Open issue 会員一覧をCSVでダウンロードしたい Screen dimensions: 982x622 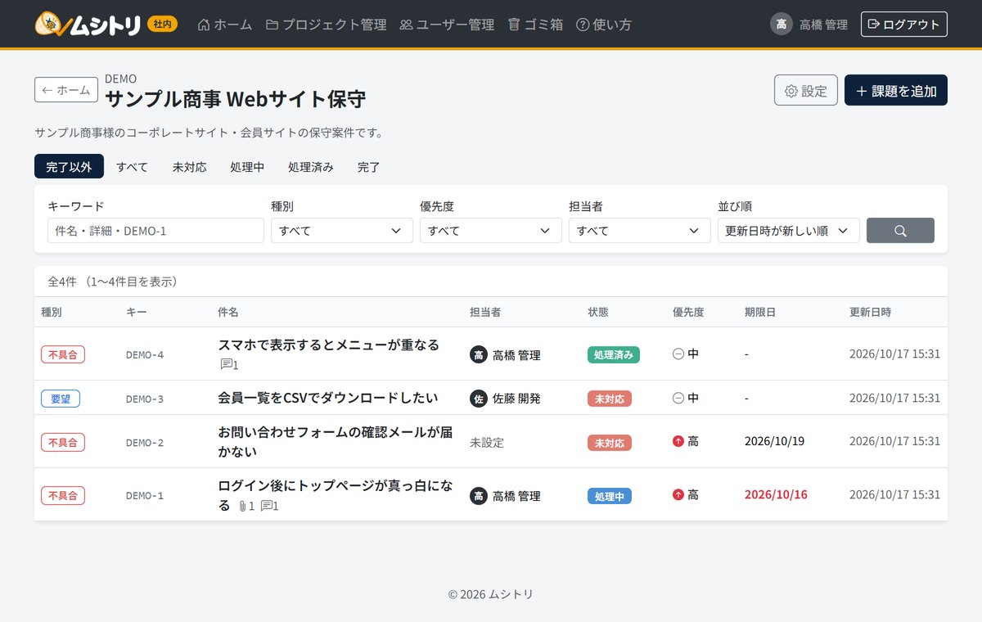tap(327, 398)
